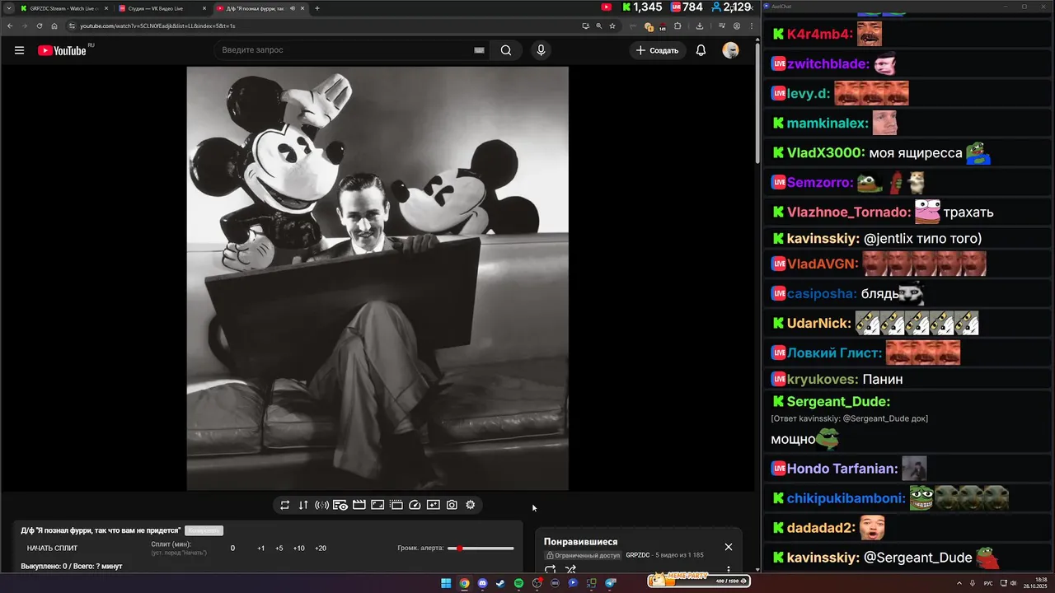Click the MEME PARTY goal widget

click(698, 581)
